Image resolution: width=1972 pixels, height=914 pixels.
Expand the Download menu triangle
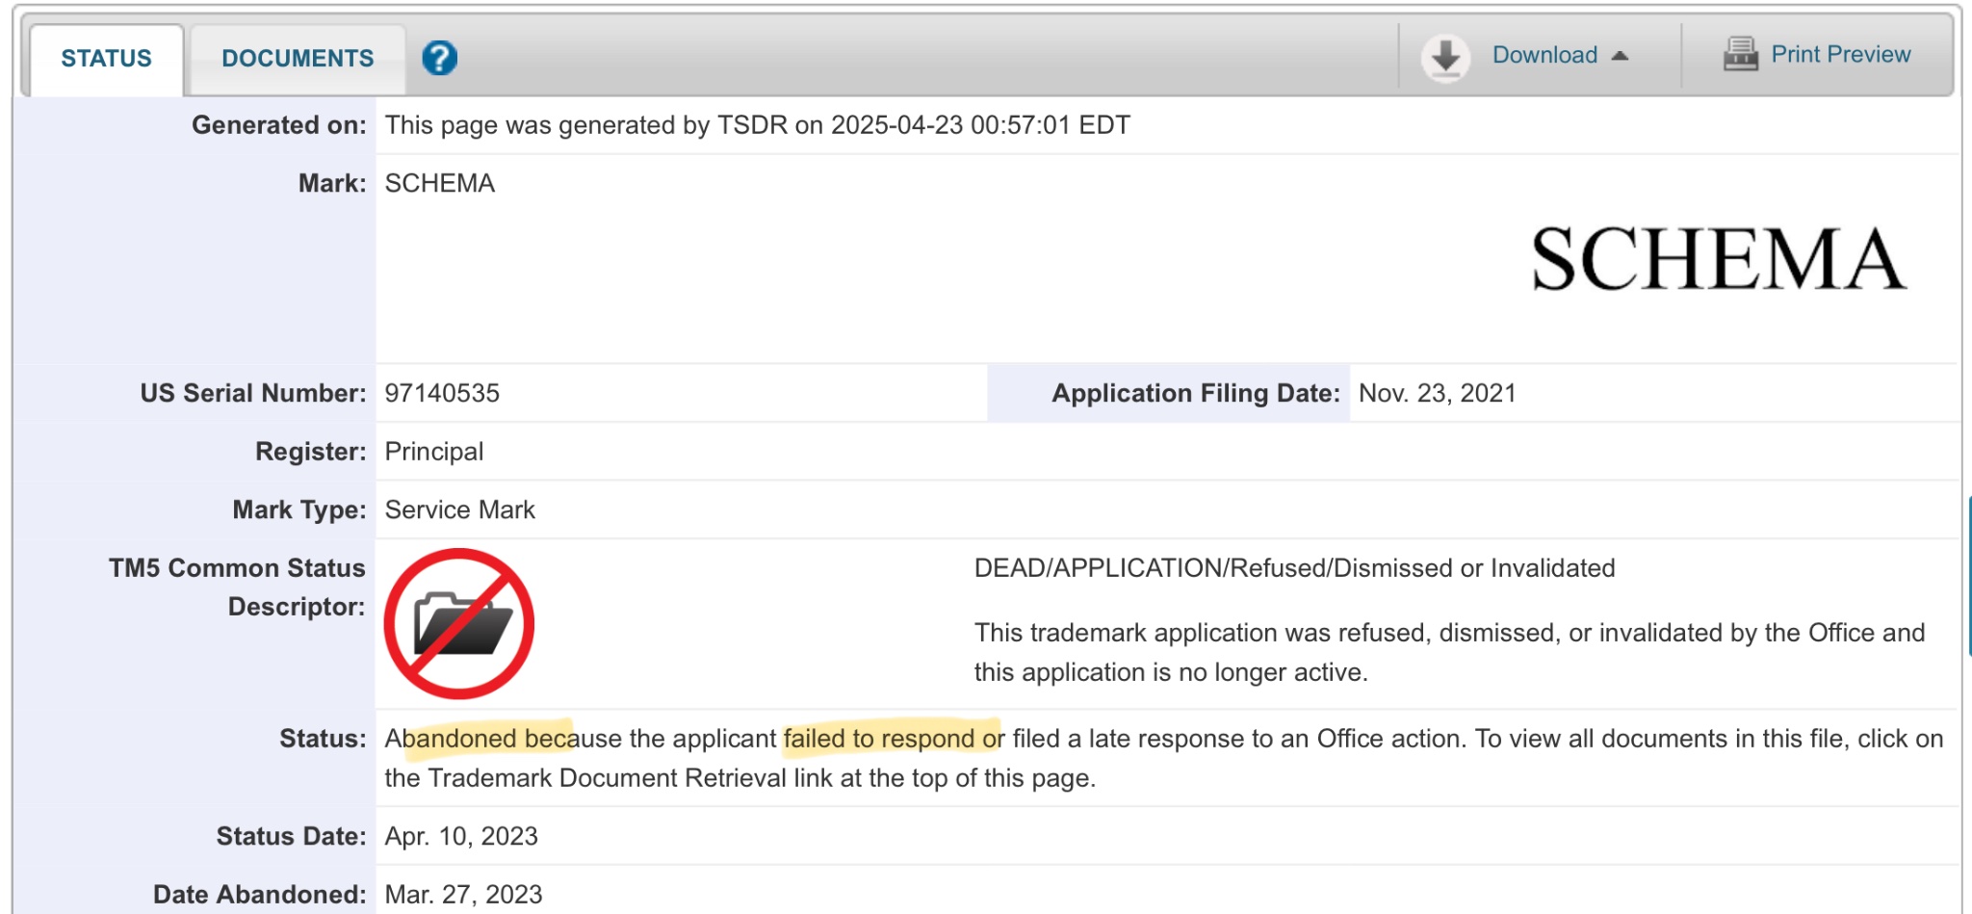pyautogui.click(x=1620, y=56)
